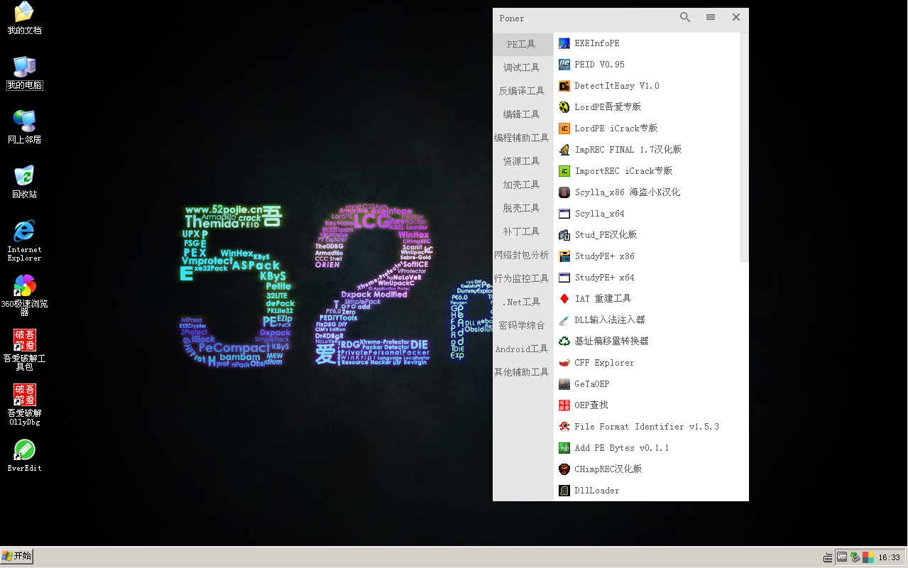The width and height of the screenshot is (908, 568).
Task: Select the PE工具 category tab
Action: (x=523, y=44)
